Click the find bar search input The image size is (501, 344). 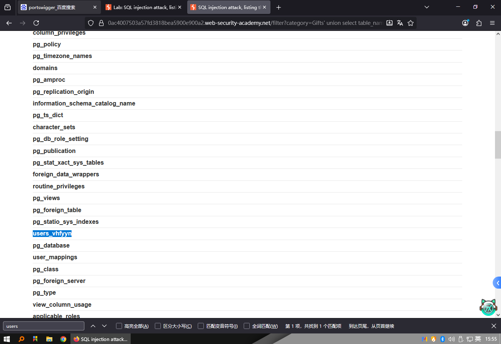coord(44,326)
